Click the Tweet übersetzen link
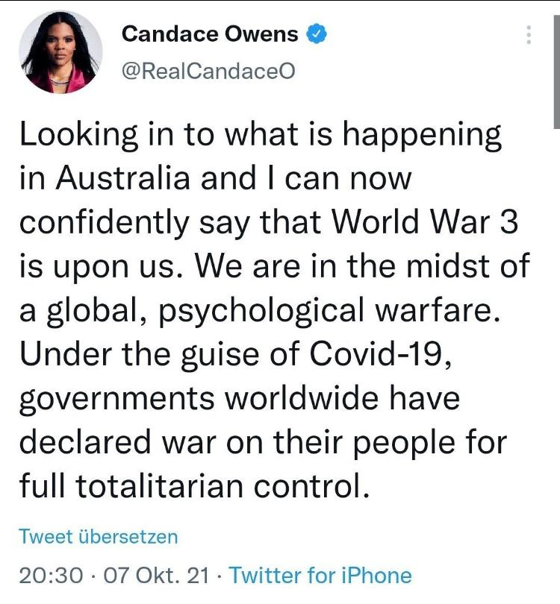 (x=99, y=537)
